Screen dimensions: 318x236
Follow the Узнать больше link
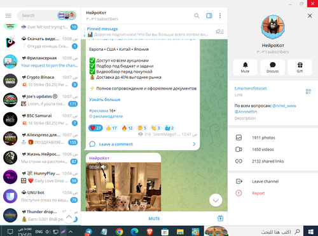[x=105, y=100]
